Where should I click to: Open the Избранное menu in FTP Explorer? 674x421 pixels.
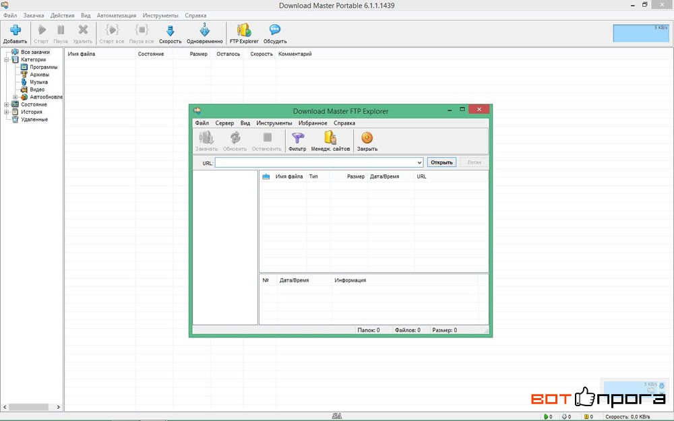coord(313,123)
